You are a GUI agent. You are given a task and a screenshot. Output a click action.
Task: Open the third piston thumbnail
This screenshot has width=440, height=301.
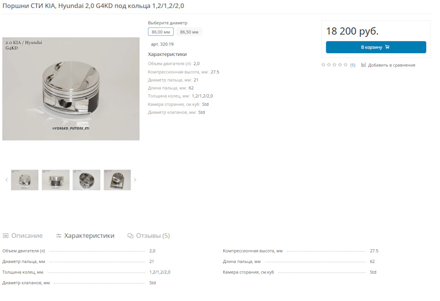[87, 180]
